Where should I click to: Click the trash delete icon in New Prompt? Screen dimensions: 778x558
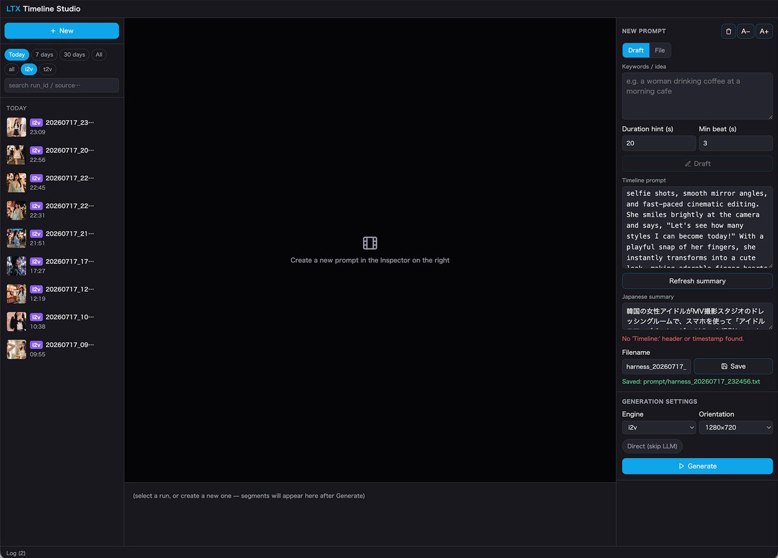coord(728,31)
